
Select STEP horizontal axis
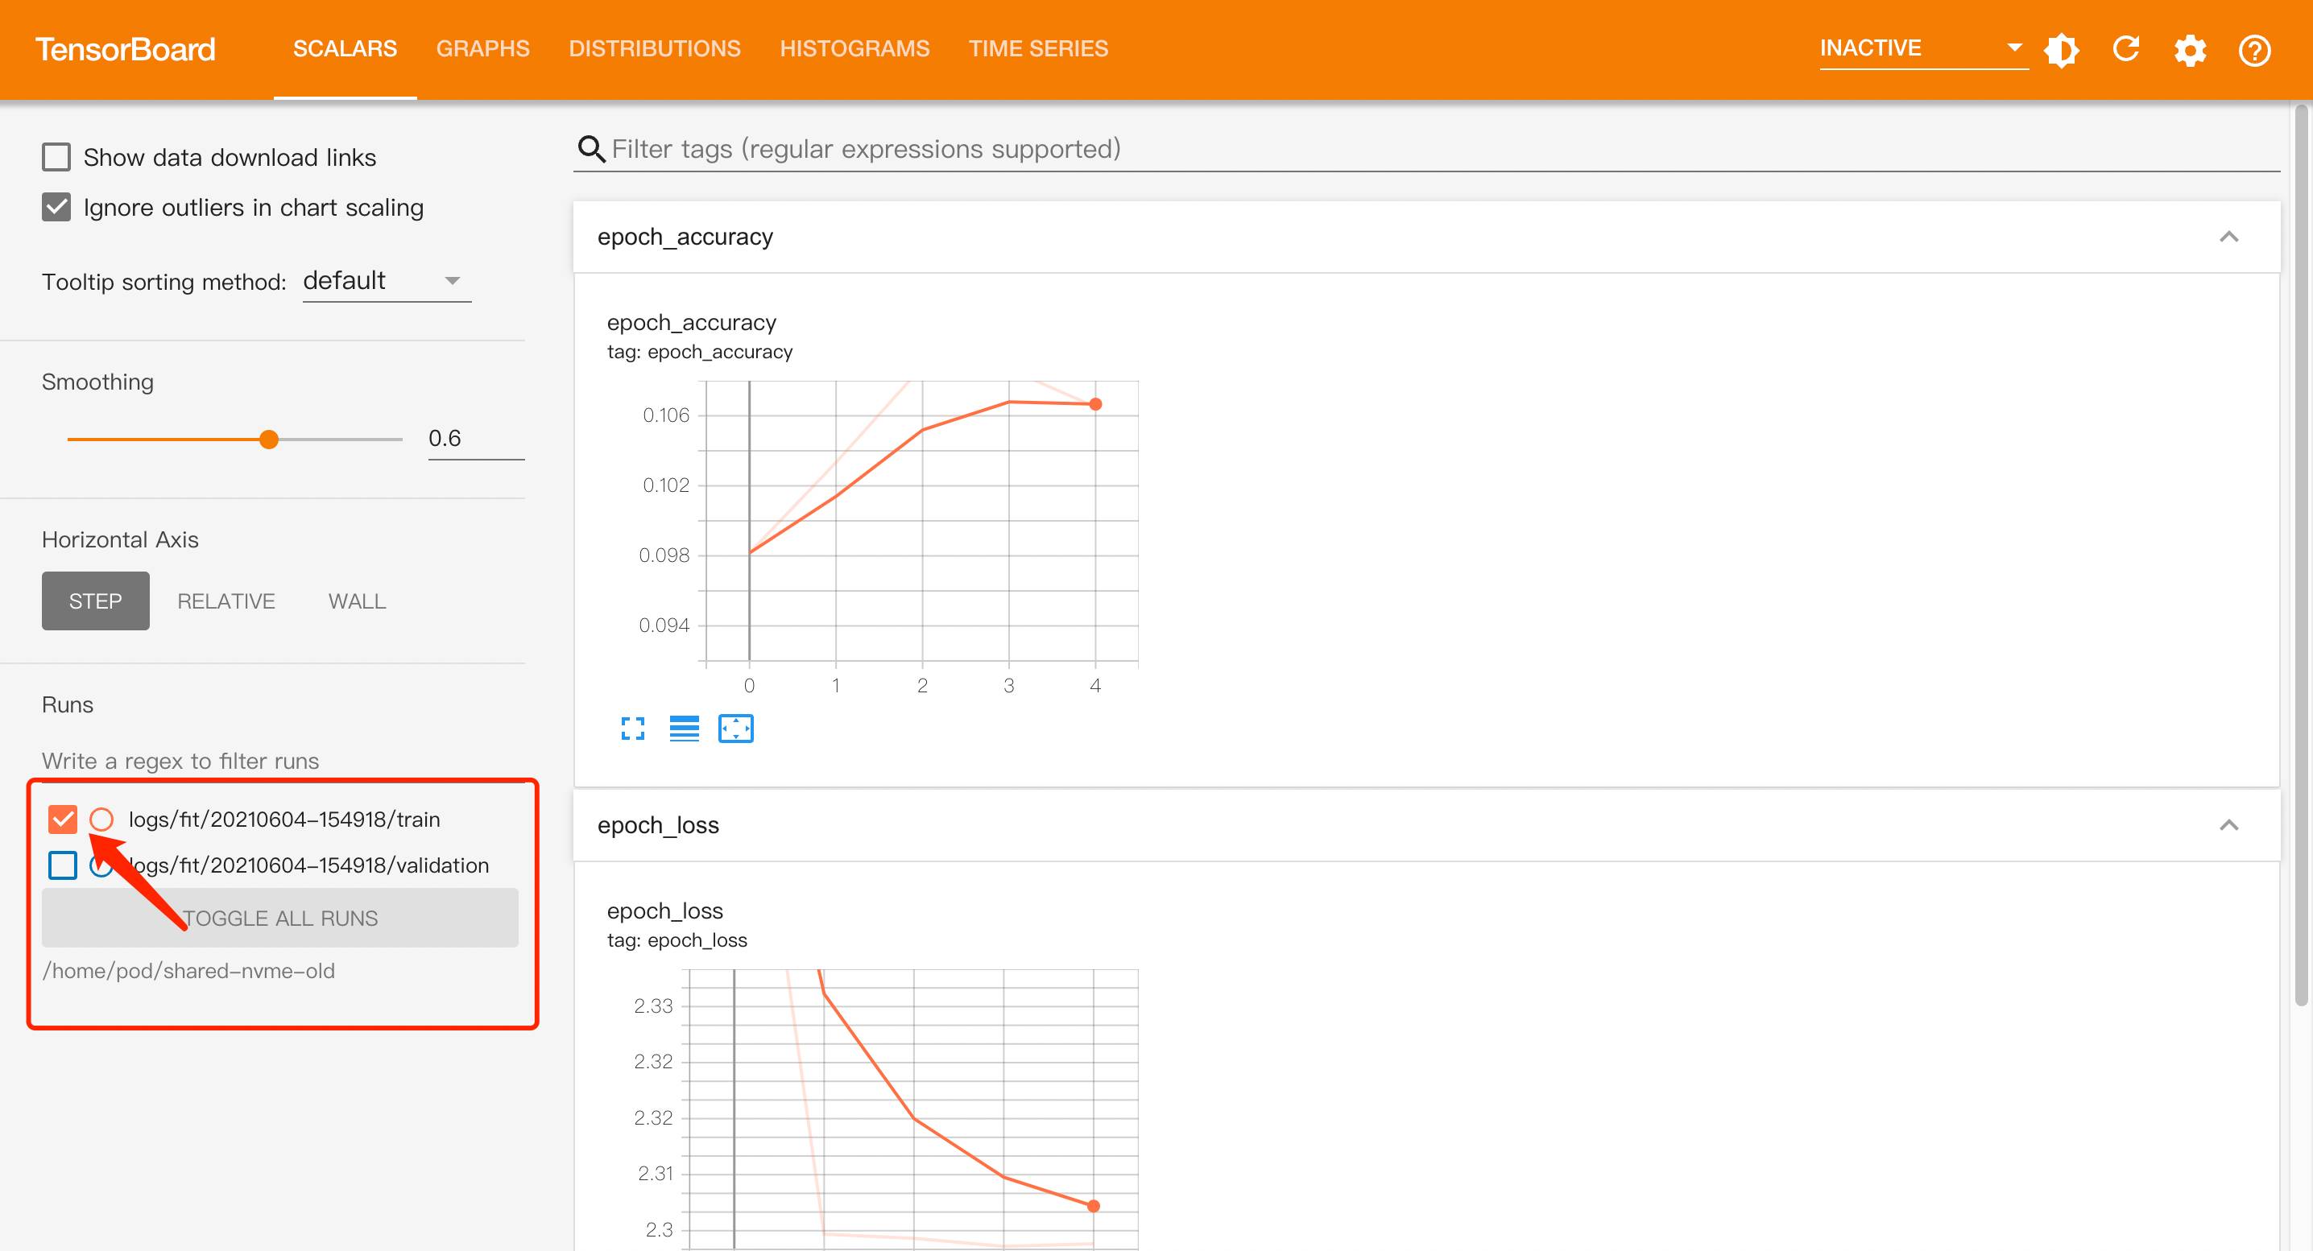click(95, 601)
